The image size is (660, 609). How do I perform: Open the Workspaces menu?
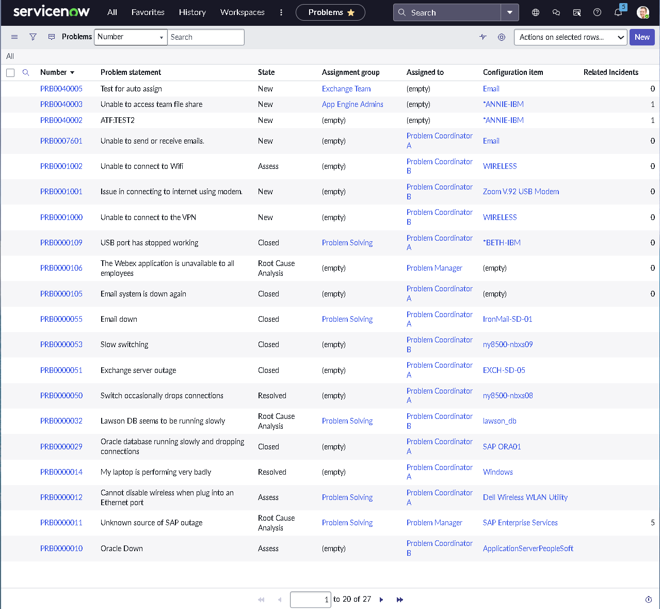click(x=242, y=12)
